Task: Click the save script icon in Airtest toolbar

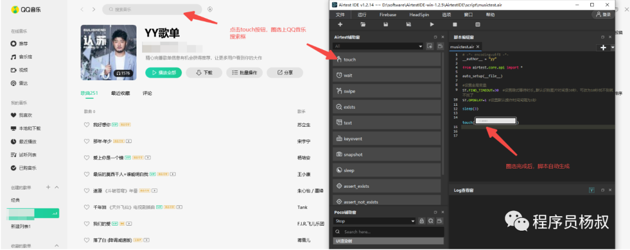Action: tap(386, 24)
